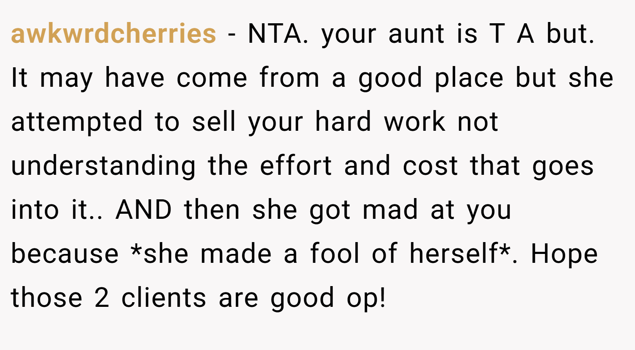The height and width of the screenshot is (350, 635).
Task: Click the phrase 'those 2 clients'
Action: coord(108,298)
